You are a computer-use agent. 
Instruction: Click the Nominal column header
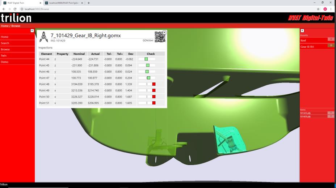(x=79, y=54)
